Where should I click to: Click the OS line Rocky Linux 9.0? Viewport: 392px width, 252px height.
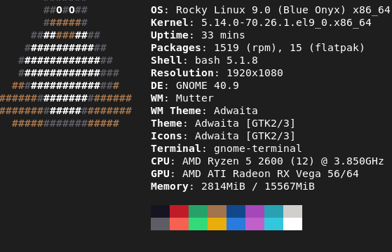(x=271, y=10)
